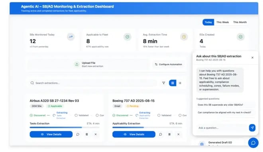Open chat for Airbus A320 SB card
263x152 pixels.
78,134
